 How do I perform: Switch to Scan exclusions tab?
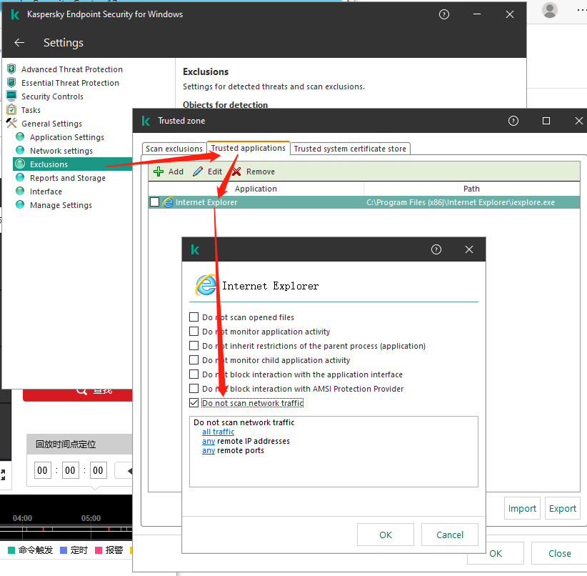pyautogui.click(x=174, y=149)
